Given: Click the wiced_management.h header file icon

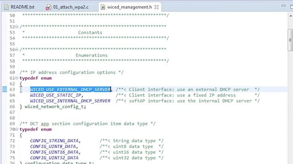Looking at the screenshot, I should coord(103,7).
